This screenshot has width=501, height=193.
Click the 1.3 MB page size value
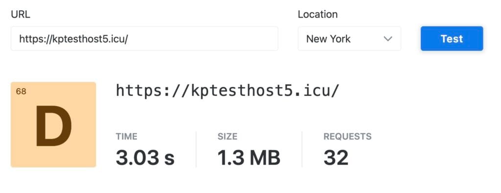click(249, 157)
